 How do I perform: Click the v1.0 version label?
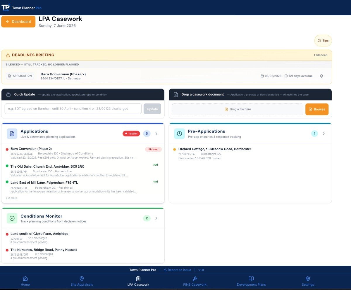(201, 270)
